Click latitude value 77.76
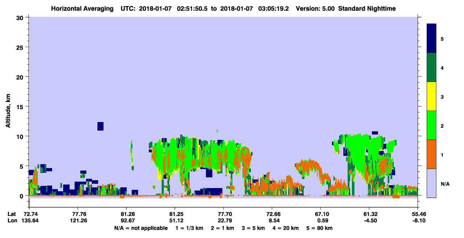 (78, 214)
